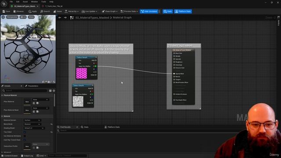Open viewport options menu icon

[3, 17]
